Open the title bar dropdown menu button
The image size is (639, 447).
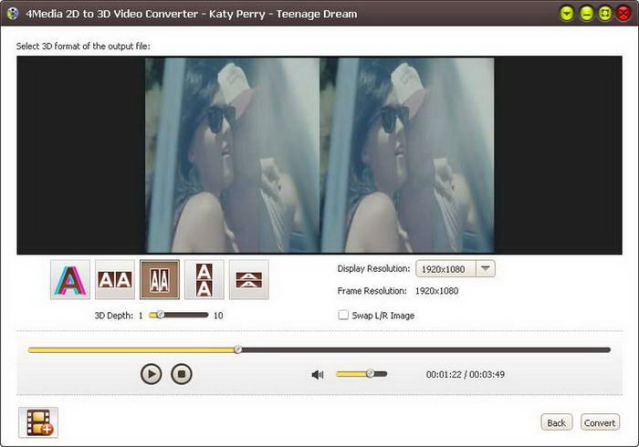567,14
